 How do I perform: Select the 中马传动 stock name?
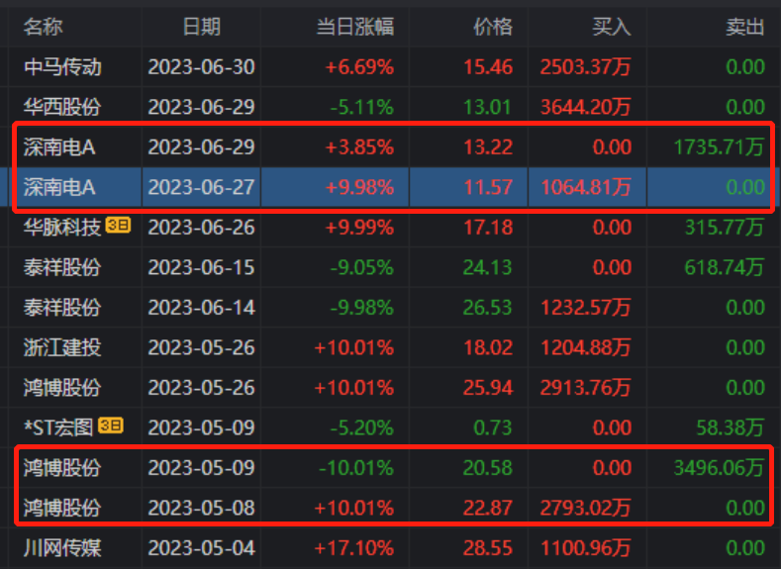click(x=62, y=67)
